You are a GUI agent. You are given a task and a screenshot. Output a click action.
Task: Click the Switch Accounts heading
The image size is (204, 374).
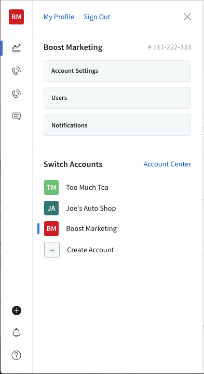coord(73,164)
